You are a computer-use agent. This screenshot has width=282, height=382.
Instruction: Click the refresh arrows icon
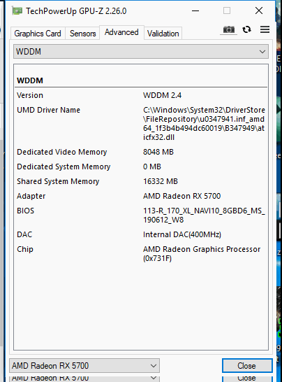pyautogui.click(x=247, y=29)
